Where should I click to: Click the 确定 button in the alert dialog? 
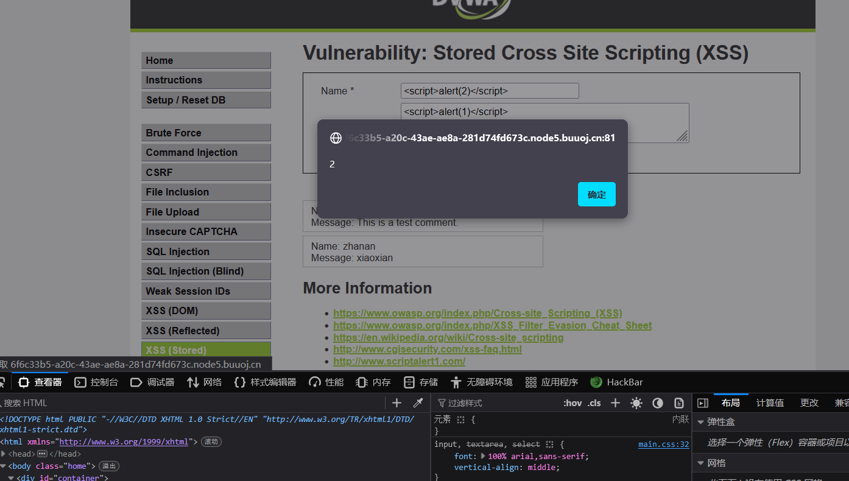597,194
